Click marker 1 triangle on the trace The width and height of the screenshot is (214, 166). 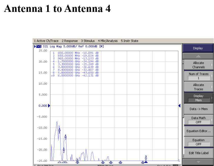pos(59,129)
